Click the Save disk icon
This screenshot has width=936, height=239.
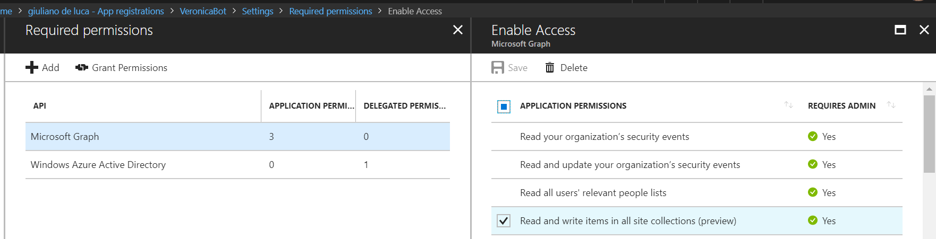[497, 67]
